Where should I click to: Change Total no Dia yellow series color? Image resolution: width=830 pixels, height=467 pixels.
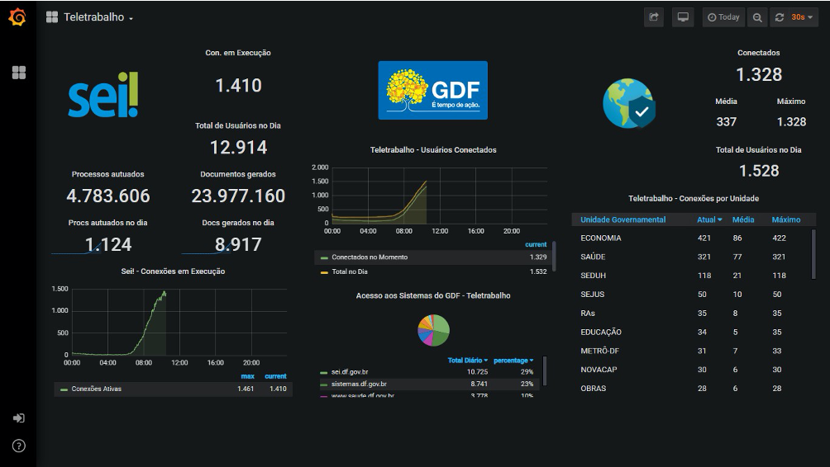coord(325,272)
